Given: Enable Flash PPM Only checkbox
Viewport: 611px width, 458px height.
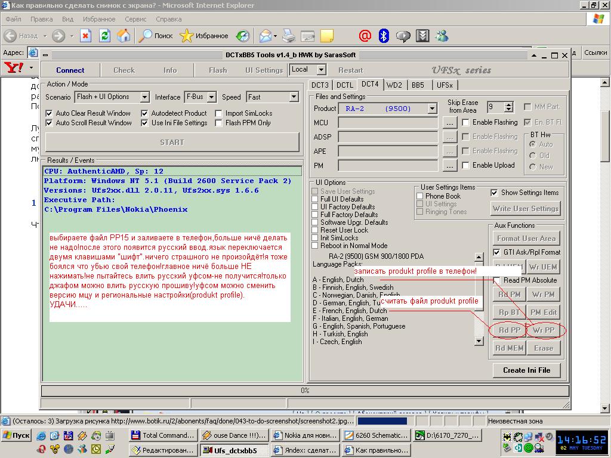Looking at the screenshot, I should tap(218, 123).
